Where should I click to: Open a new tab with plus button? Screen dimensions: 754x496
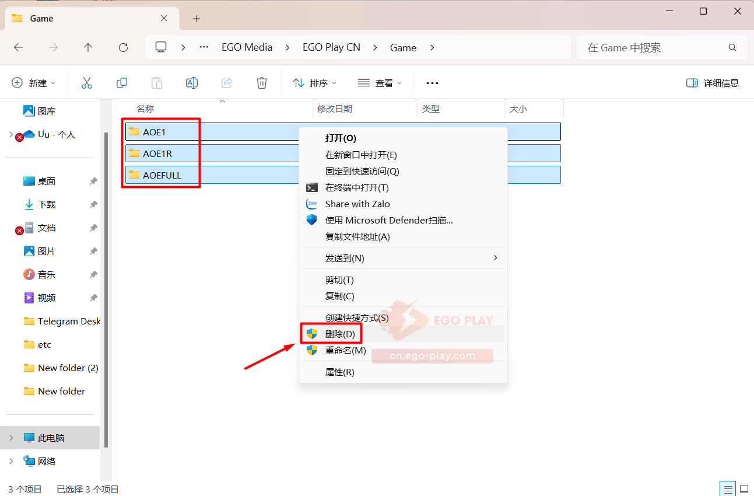[x=197, y=19]
